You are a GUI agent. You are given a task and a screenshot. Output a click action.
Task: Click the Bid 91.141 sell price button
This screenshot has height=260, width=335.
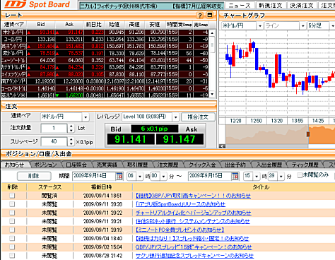point(131,139)
